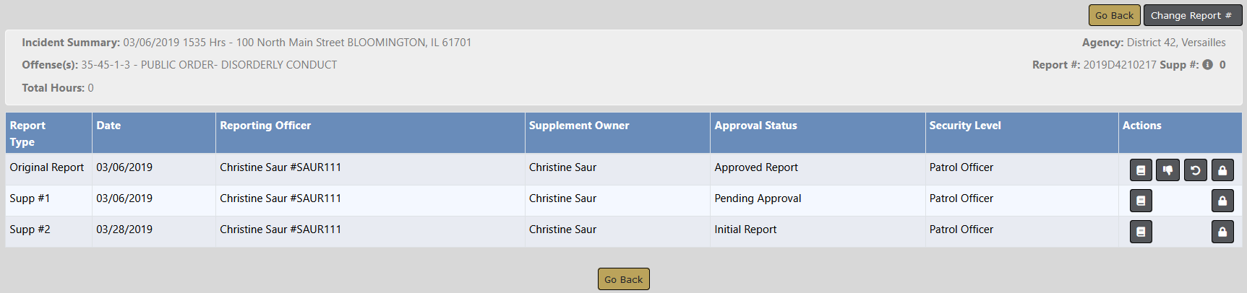Image resolution: width=1247 pixels, height=293 pixels.
Task: Click the lock icon for Supp #2
Action: tap(1222, 232)
